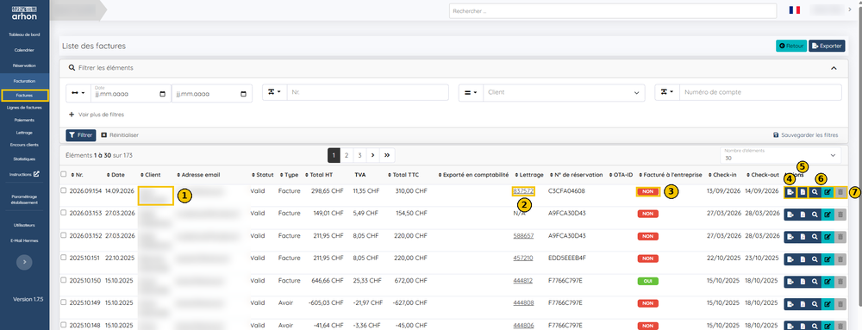Image resolution: width=862 pixels, height=330 pixels.
Task: Edit invoice 2025.10.149 with the pencil icon
Action: point(828,304)
